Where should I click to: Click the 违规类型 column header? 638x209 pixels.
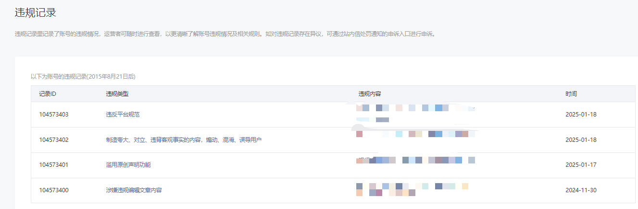(117, 94)
